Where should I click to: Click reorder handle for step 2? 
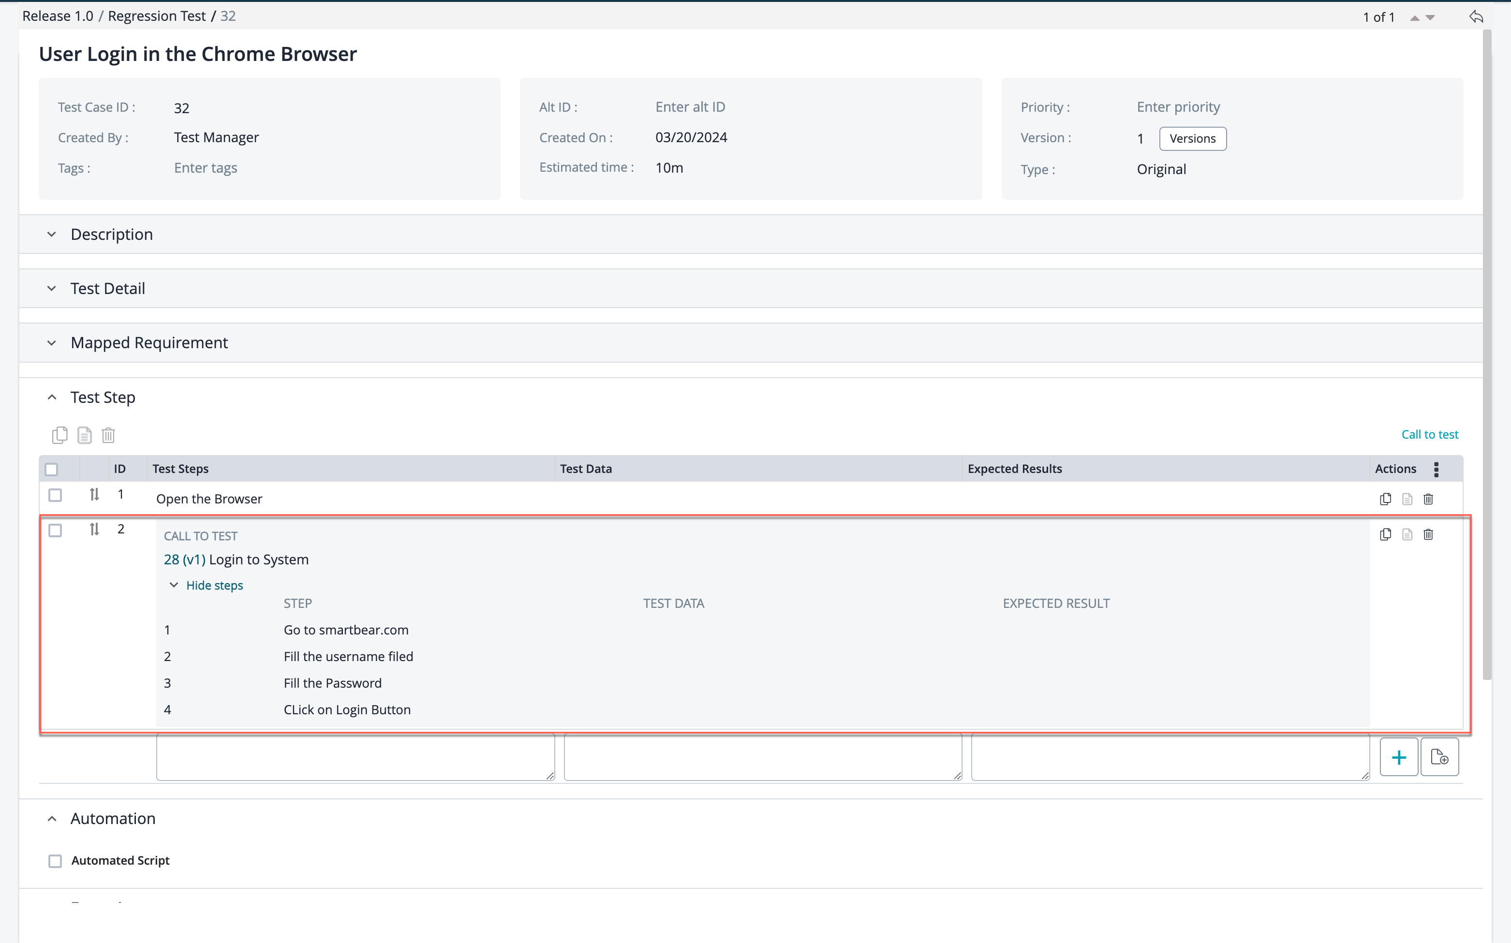tap(94, 530)
